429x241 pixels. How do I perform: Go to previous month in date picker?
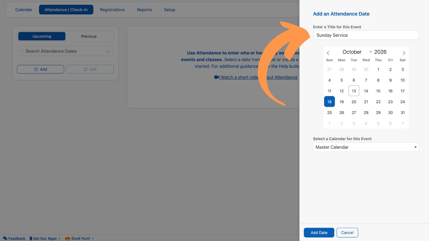(x=328, y=53)
